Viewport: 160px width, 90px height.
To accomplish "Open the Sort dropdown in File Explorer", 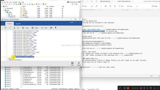I will coord(122,6).
